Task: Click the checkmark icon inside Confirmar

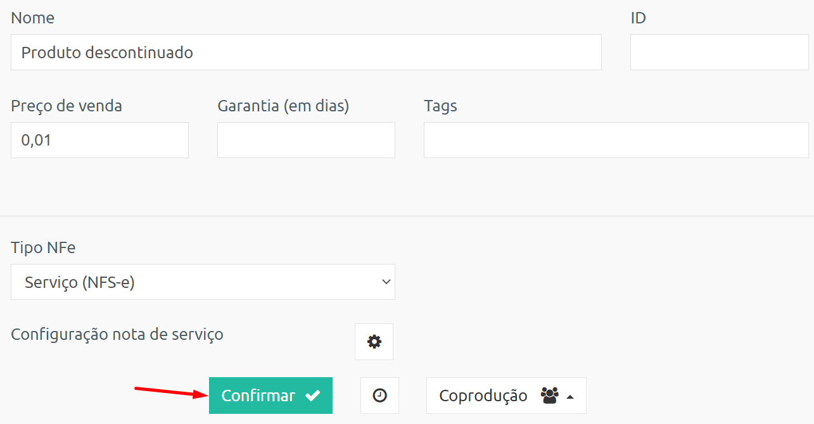Action: point(312,396)
